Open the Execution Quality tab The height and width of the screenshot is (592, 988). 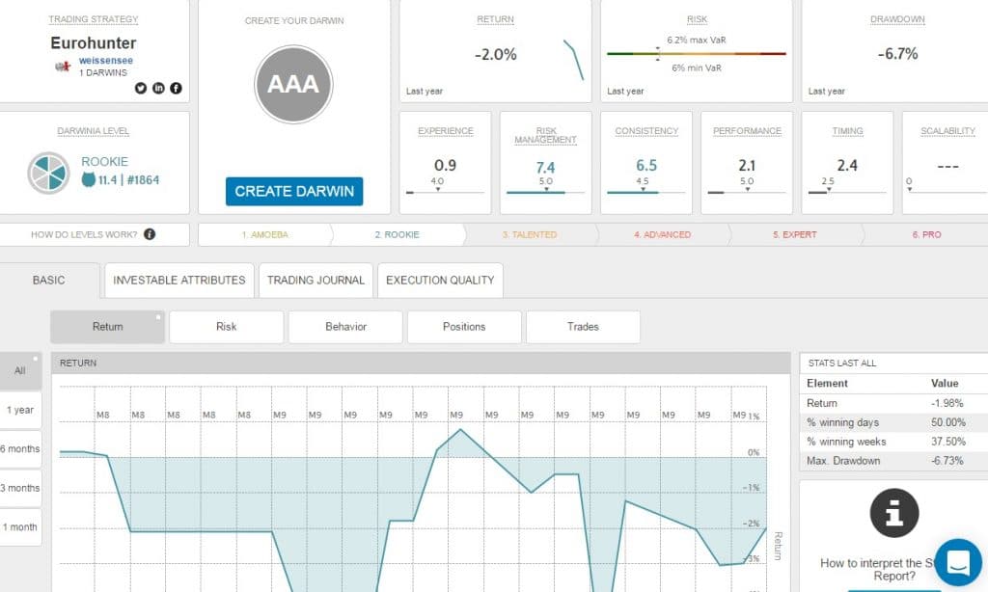click(440, 281)
